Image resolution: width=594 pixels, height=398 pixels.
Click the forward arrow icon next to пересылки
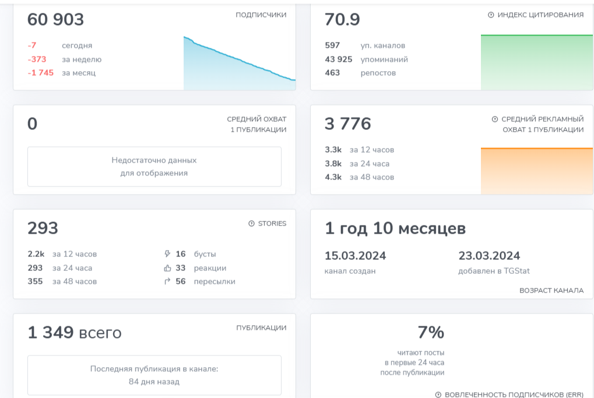[x=168, y=281]
